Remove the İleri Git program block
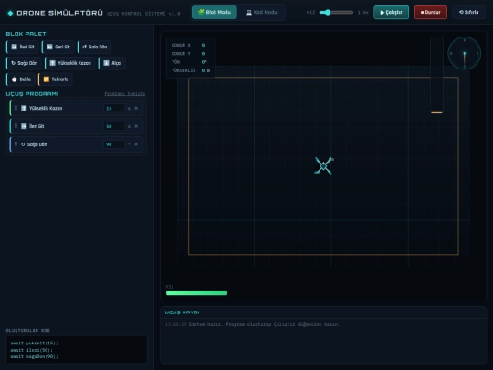 point(136,126)
